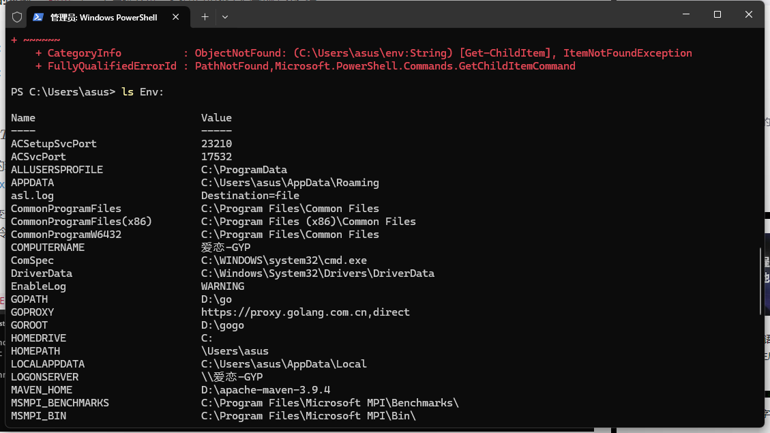The height and width of the screenshot is (433, 770).
Task: Click the ALLUSERSPROFILE variable name
Action: click(x=57, y=169)
